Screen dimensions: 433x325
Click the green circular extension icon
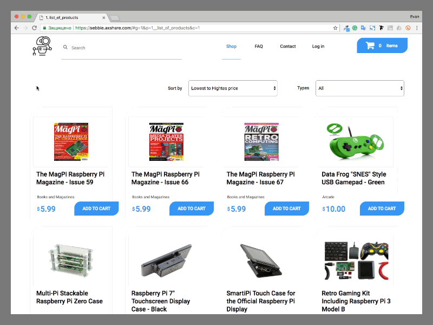coord(355,28)
